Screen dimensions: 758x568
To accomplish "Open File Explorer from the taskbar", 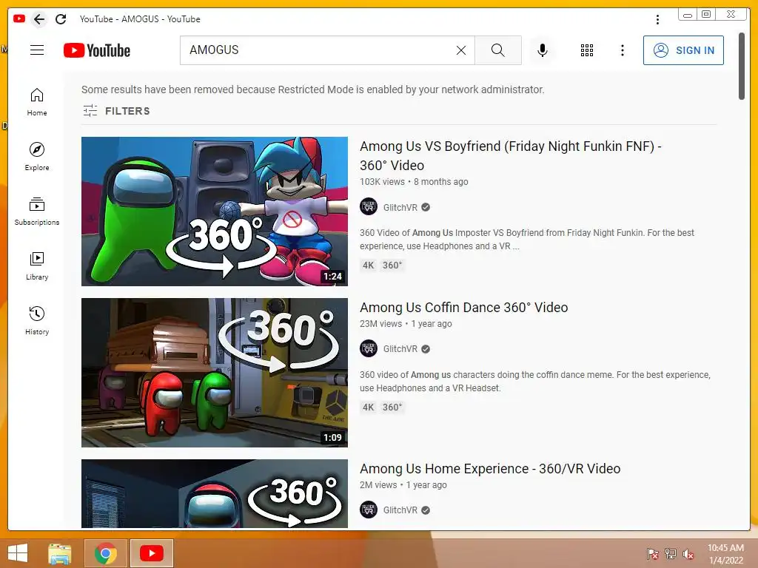I will point(60,553).
